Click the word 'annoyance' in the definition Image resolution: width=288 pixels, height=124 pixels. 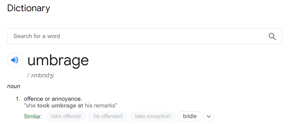click(x=66, y=99)
